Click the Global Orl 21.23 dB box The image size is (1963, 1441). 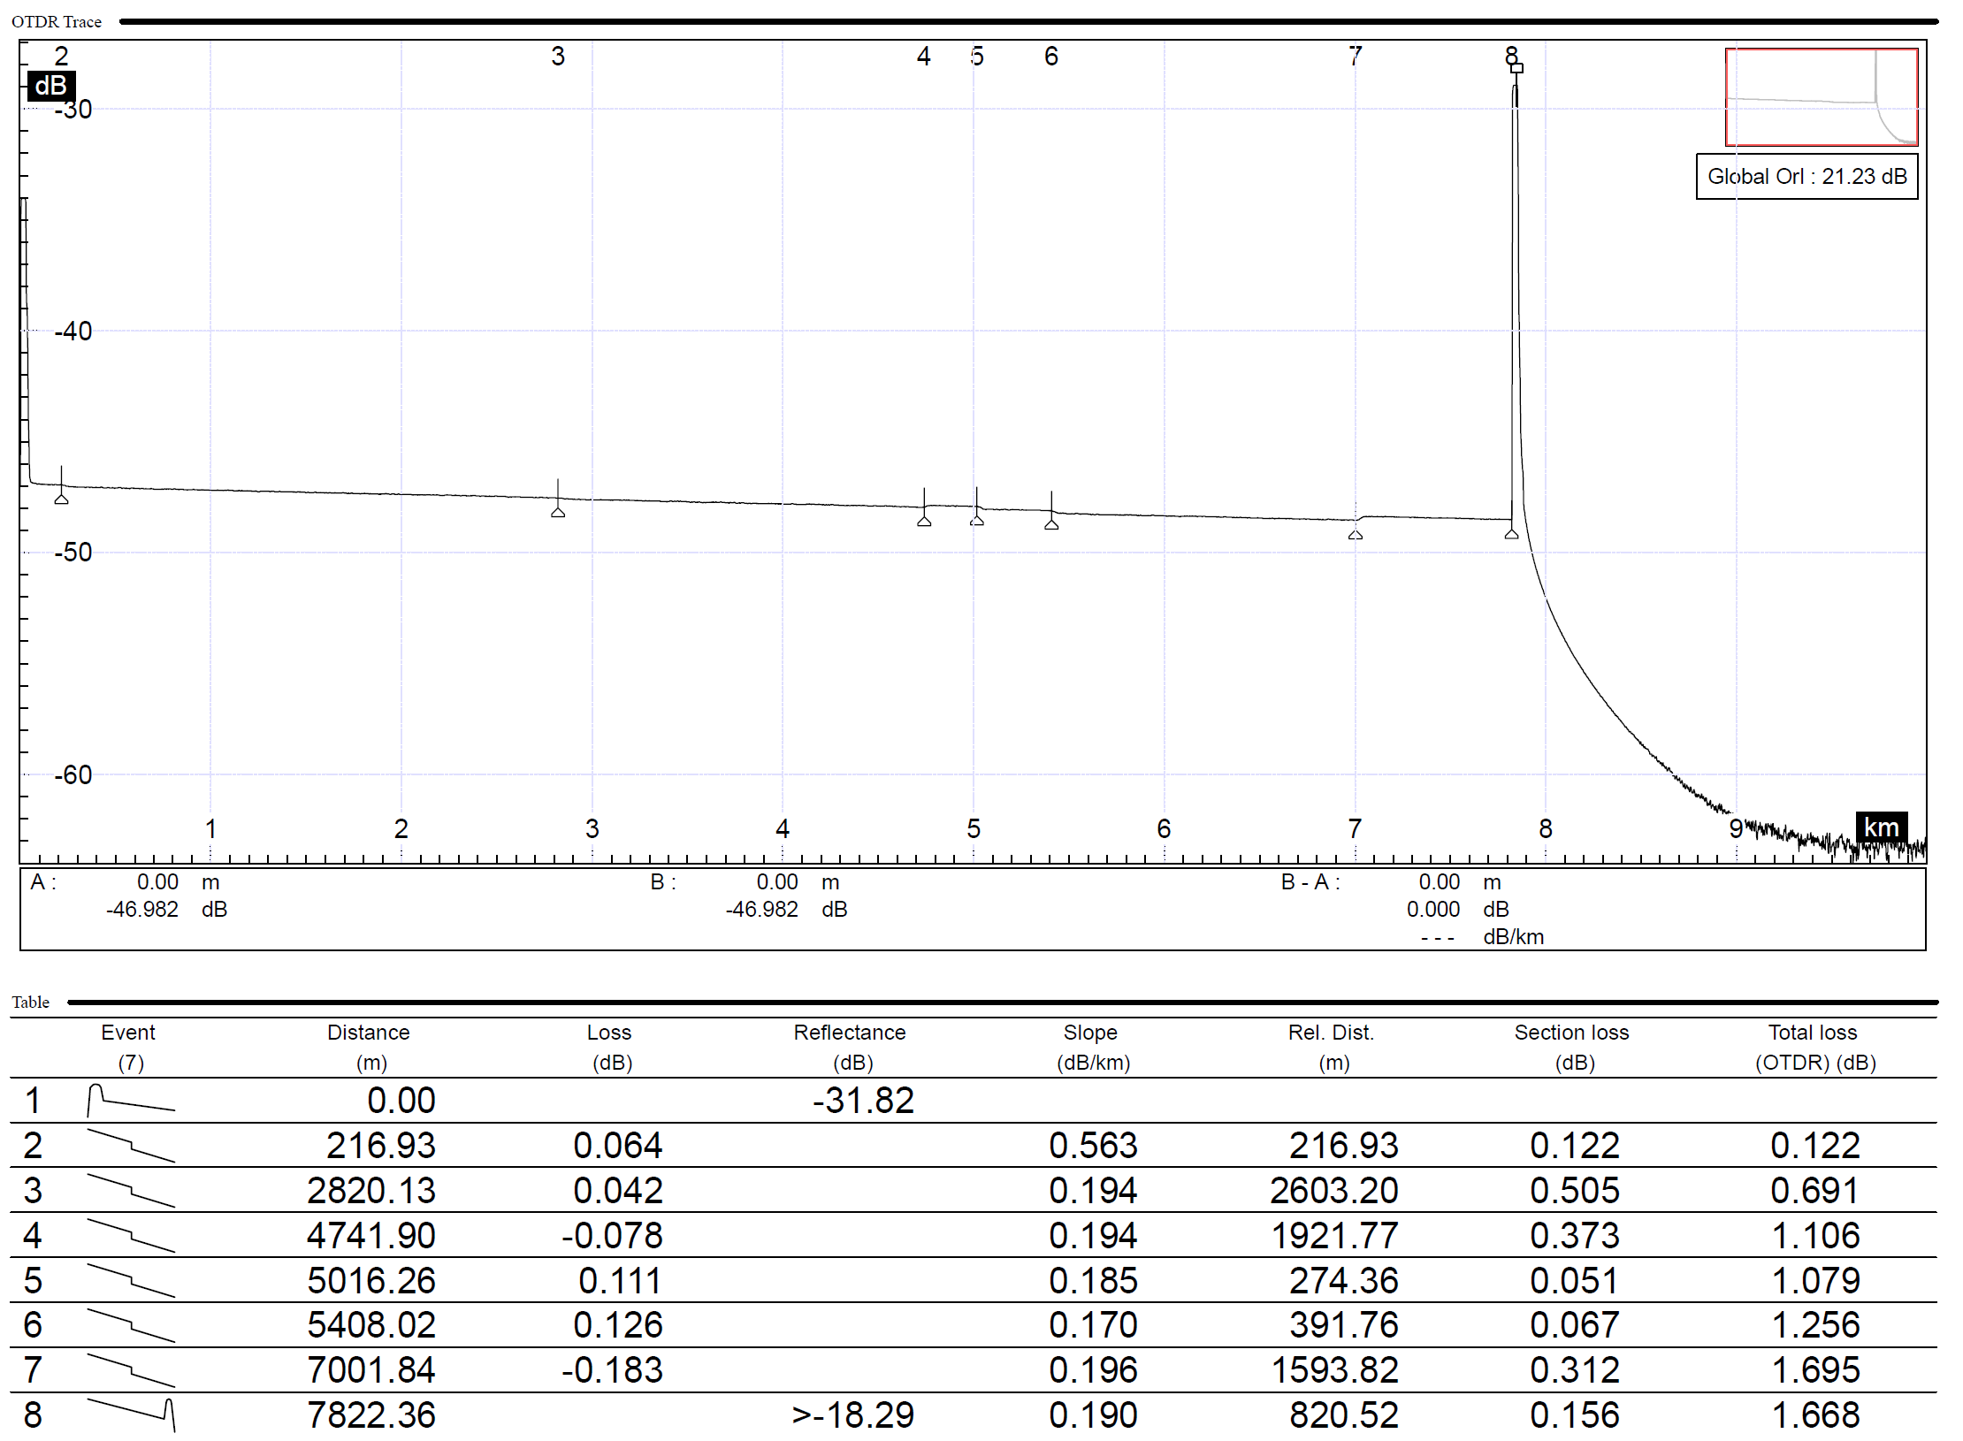click(x=1806, y=177)
